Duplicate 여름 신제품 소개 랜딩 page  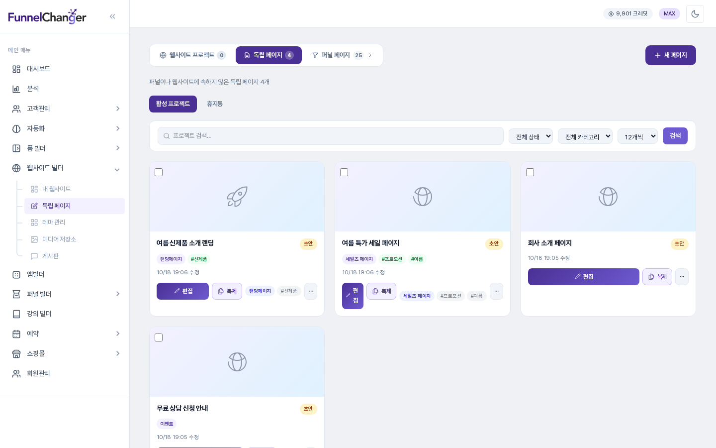tap(227, 291)
